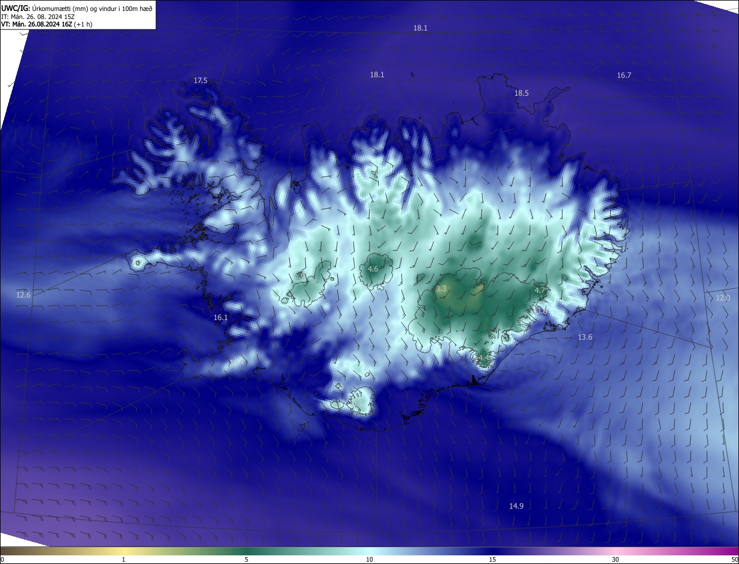Click the 4.4 value label
The image size is (739, 564).
tap(483, 358)
